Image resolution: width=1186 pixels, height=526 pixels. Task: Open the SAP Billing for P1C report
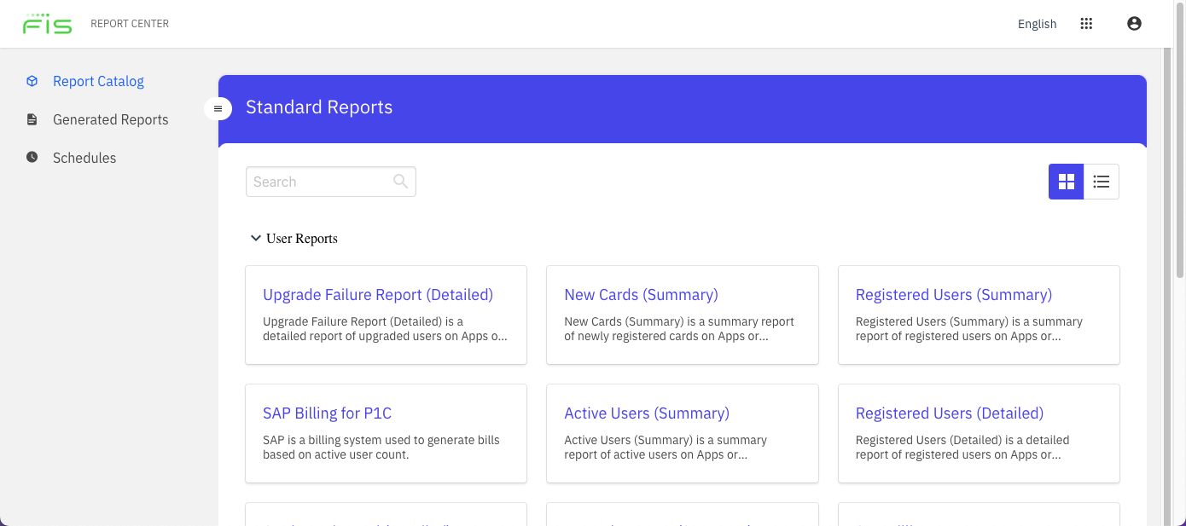coord(327,413)
